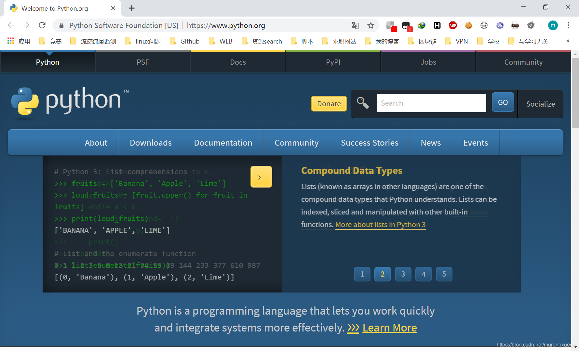Open a new browser tab with plus
The width and height of the screenshot is (579, 351).
click(x=132, y=8)
